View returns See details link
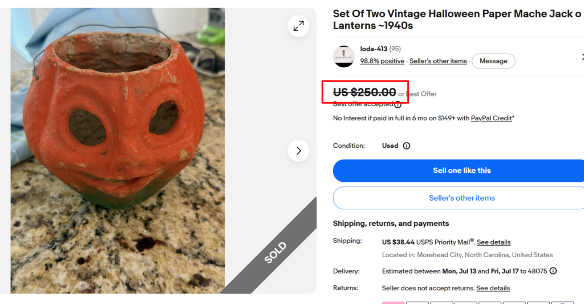Screen dimensions: 584x304 pos(493,288)
